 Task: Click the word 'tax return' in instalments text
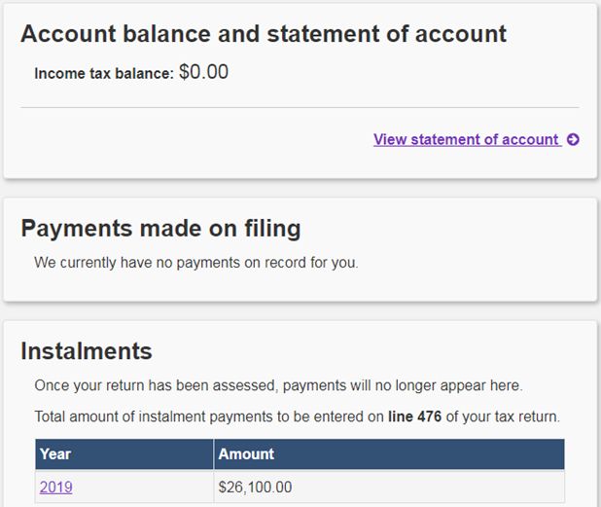pos(528,416)
